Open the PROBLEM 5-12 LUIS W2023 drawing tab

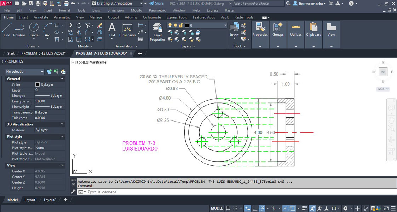tap(44, 54)
